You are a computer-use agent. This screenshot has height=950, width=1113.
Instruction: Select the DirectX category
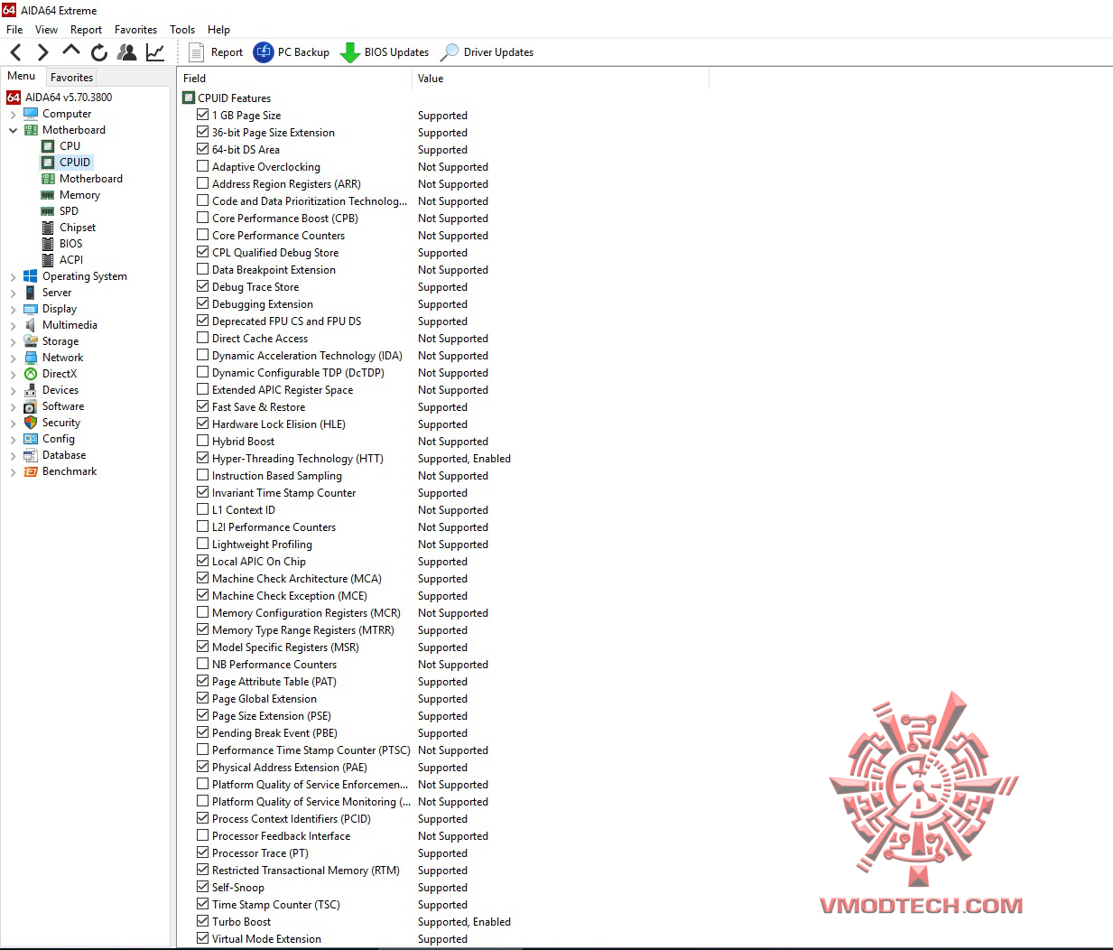[60, 374]
